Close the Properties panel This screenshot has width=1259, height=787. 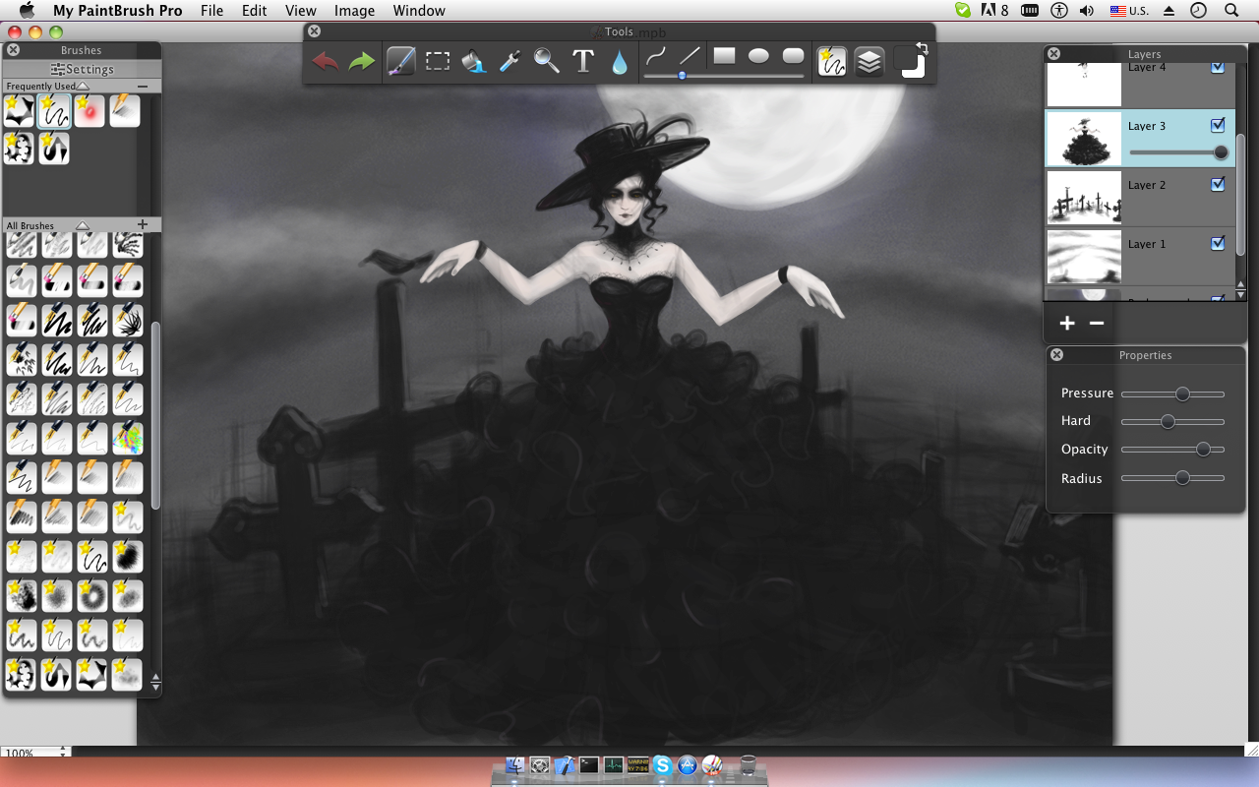[x=1056, y=355]
